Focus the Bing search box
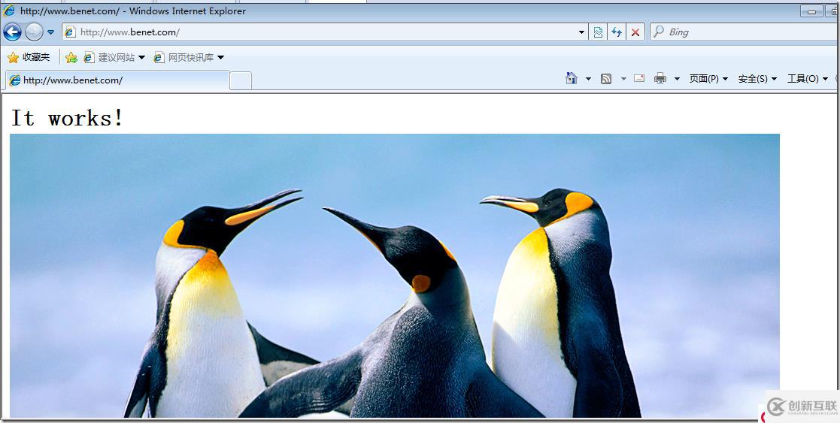840x423 pixels. tap(744, 32)
